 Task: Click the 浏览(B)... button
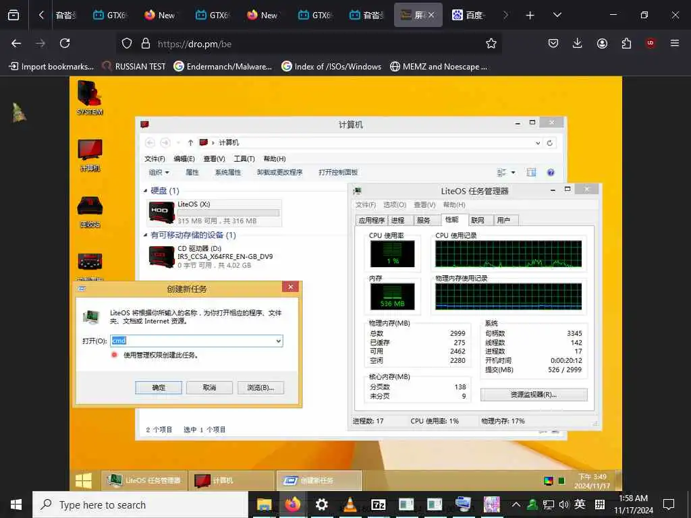(260, 388)
